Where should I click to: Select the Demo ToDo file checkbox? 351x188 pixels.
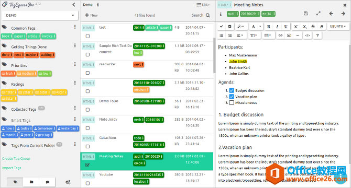(88, 110)
